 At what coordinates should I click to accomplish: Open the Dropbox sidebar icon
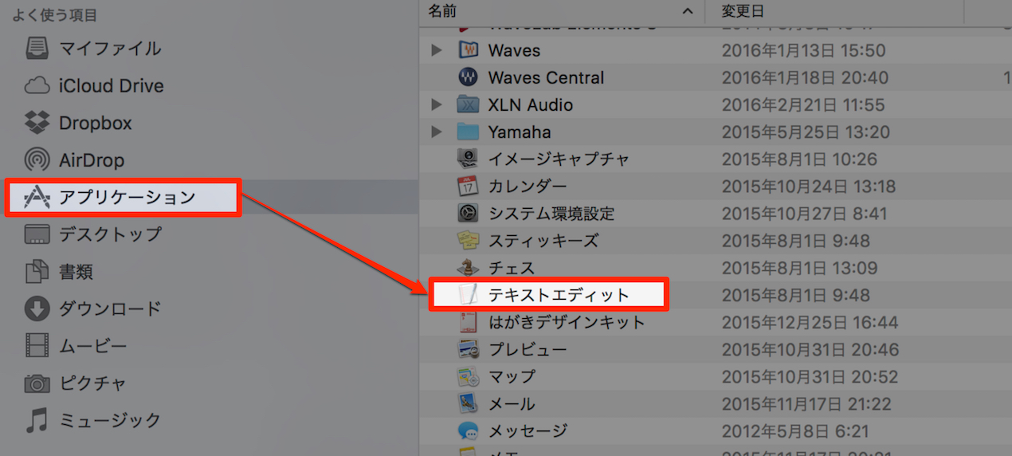click(37, 123)
